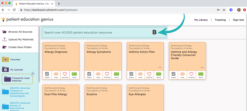
Task: Click the sidebar vertical scrollbar
Action: click(39, 54)
